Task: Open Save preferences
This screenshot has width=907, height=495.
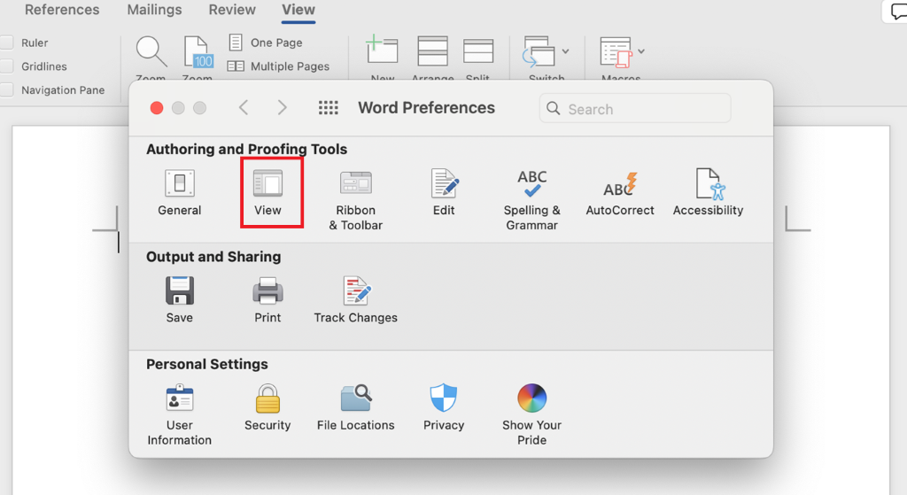Action: (x=179, y=300)
